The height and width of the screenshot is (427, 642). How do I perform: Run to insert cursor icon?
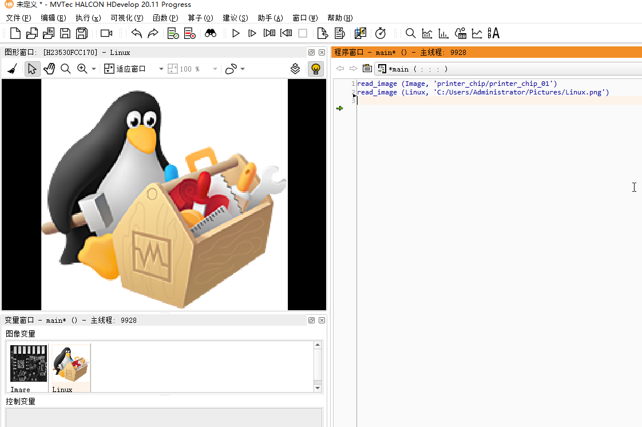252,33
